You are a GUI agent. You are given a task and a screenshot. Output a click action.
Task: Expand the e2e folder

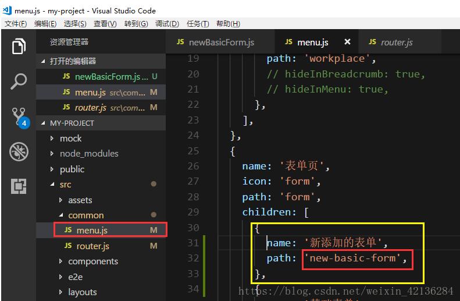click(x=101, y=277)
